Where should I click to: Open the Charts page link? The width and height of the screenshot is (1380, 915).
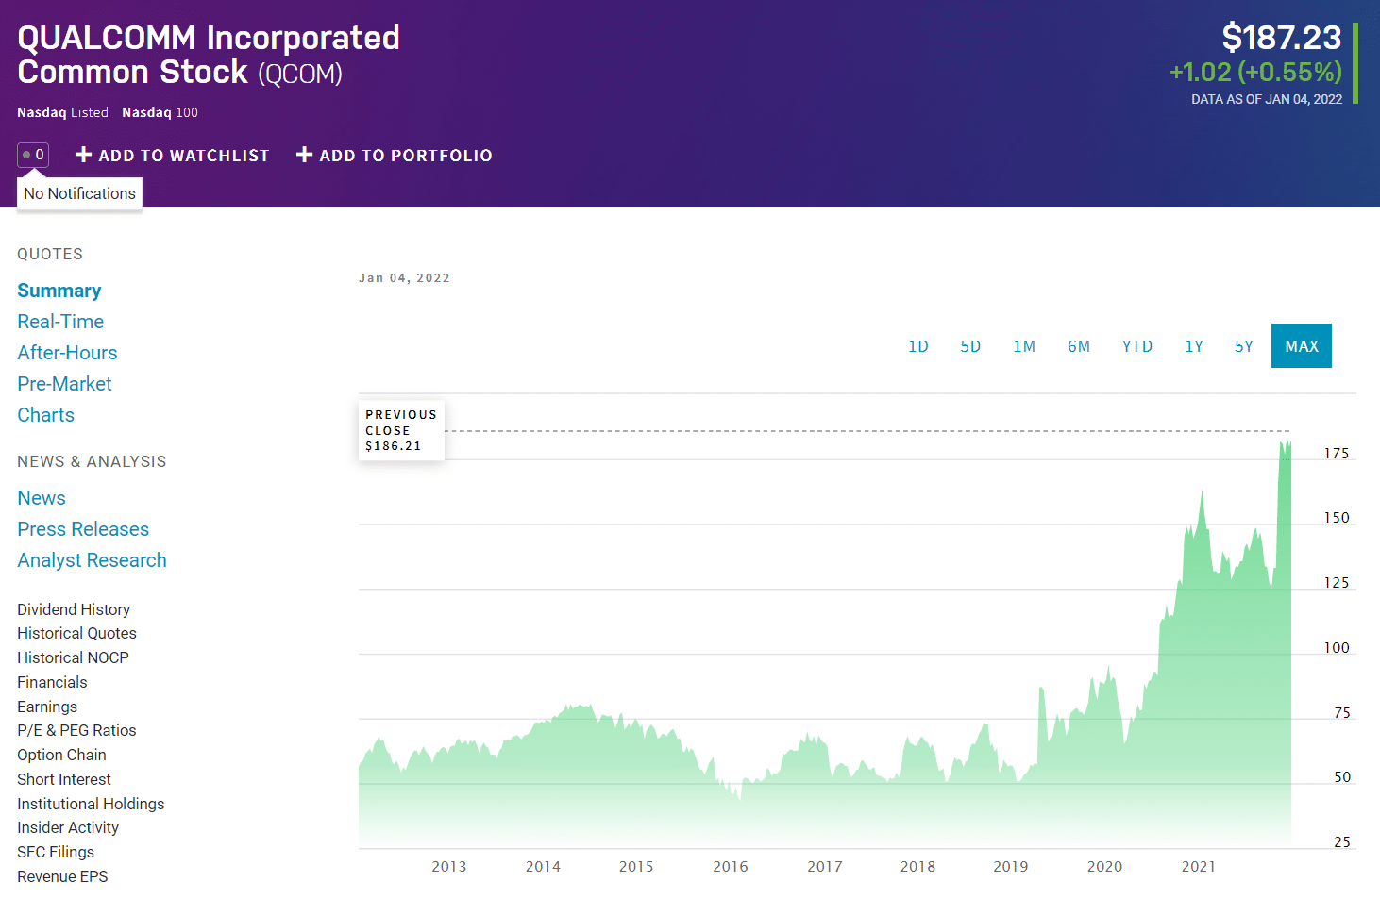pos(45,415)
